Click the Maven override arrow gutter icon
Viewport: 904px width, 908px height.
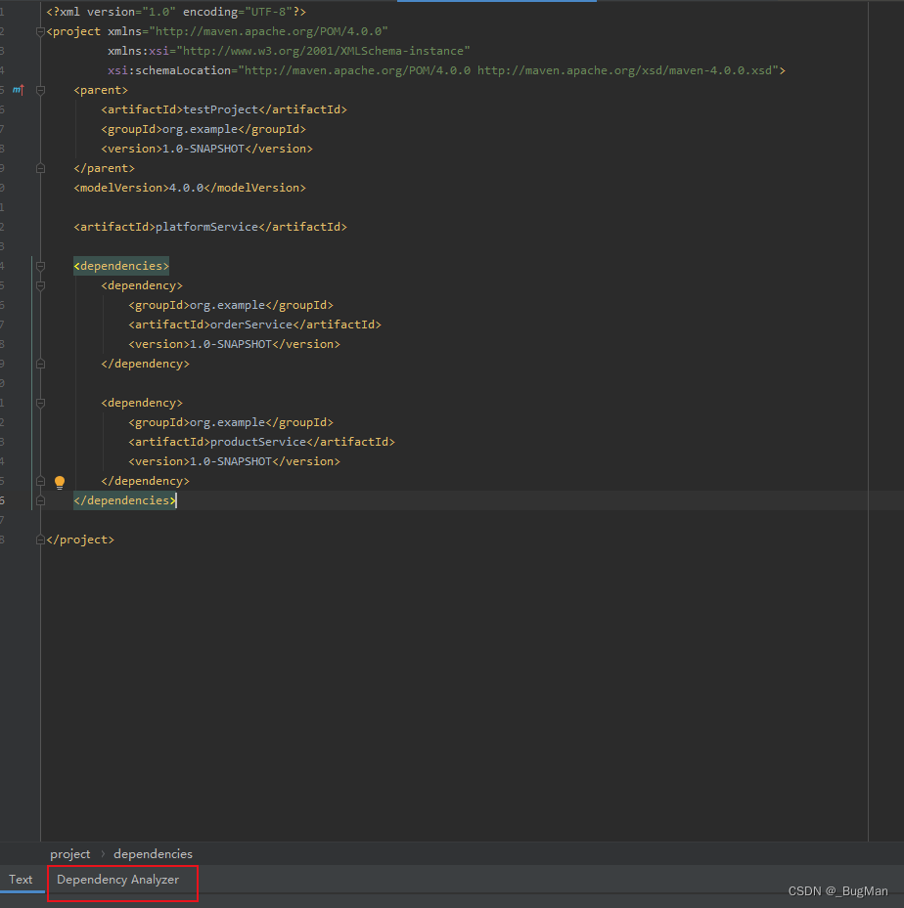(19, 89)
